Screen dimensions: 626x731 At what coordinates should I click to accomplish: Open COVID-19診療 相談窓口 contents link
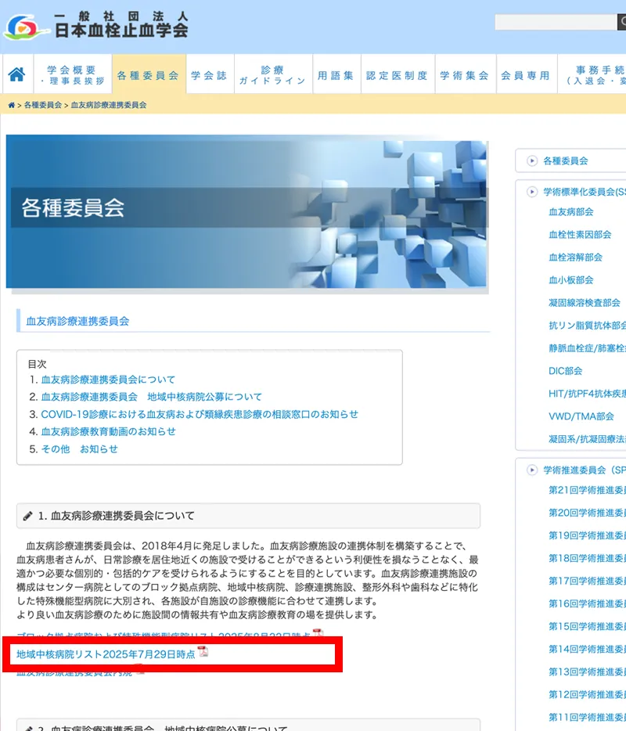[x=200, y=414]
